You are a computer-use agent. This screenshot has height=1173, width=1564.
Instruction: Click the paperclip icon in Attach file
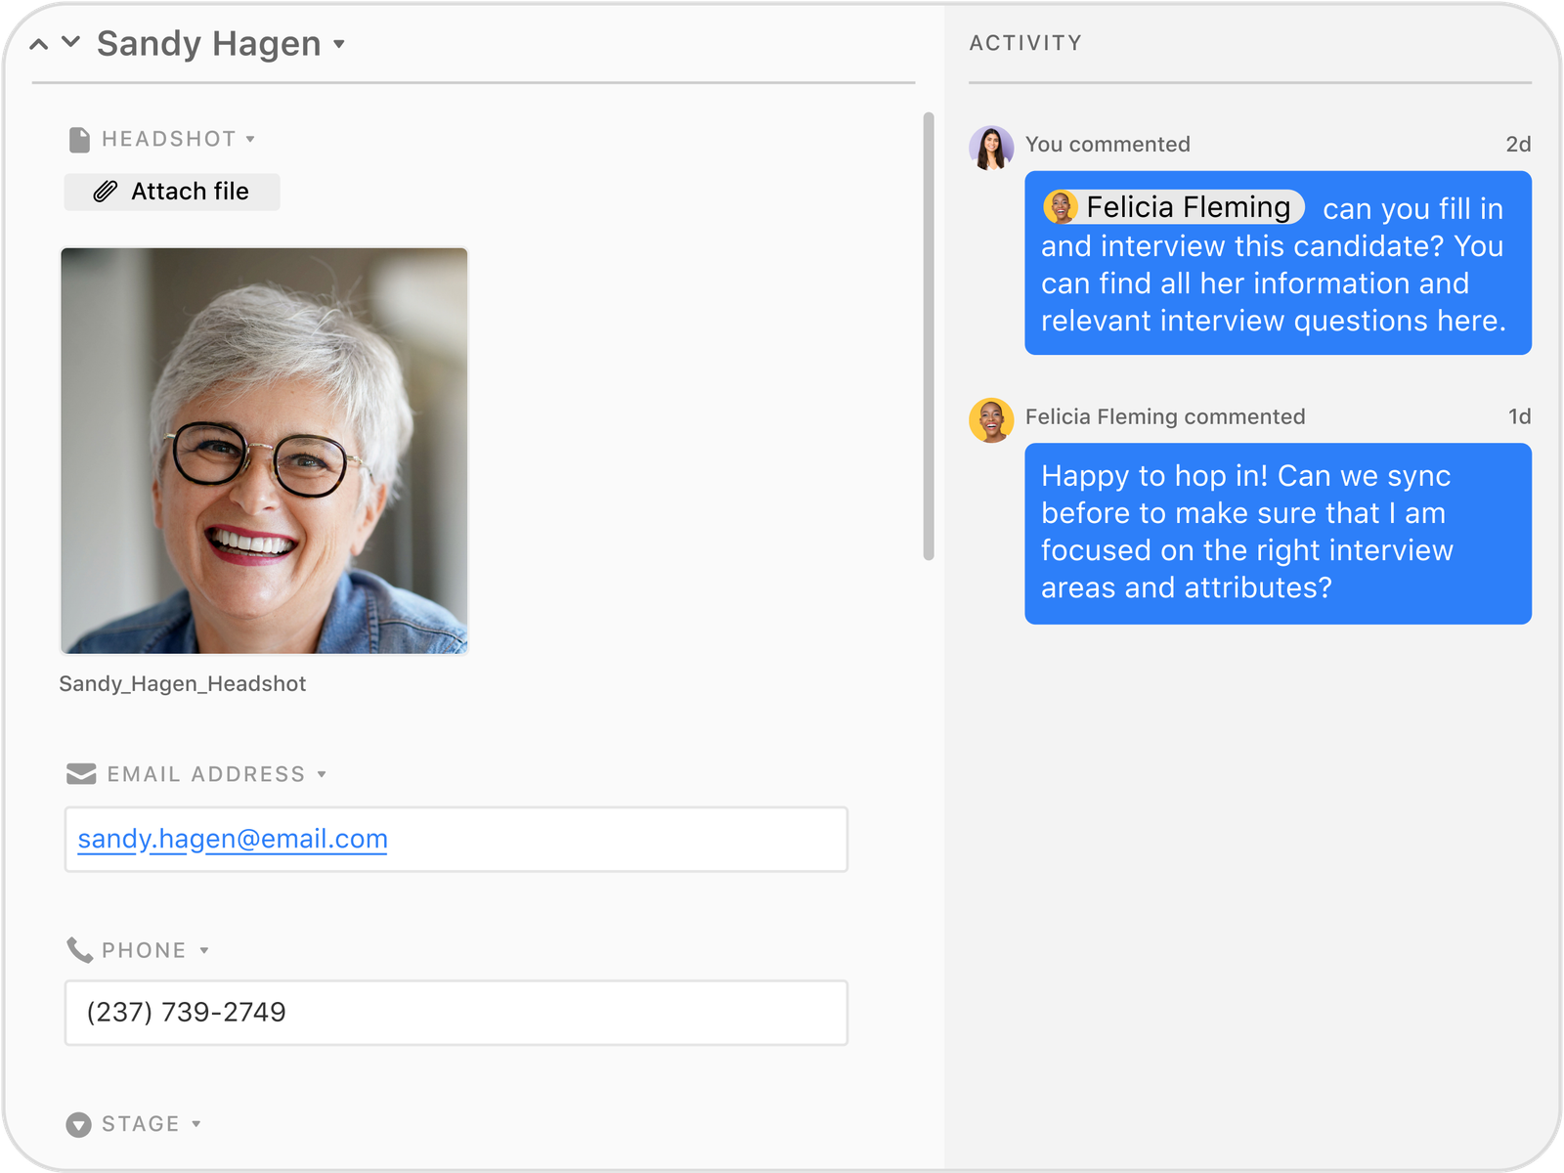pos(106,192)
